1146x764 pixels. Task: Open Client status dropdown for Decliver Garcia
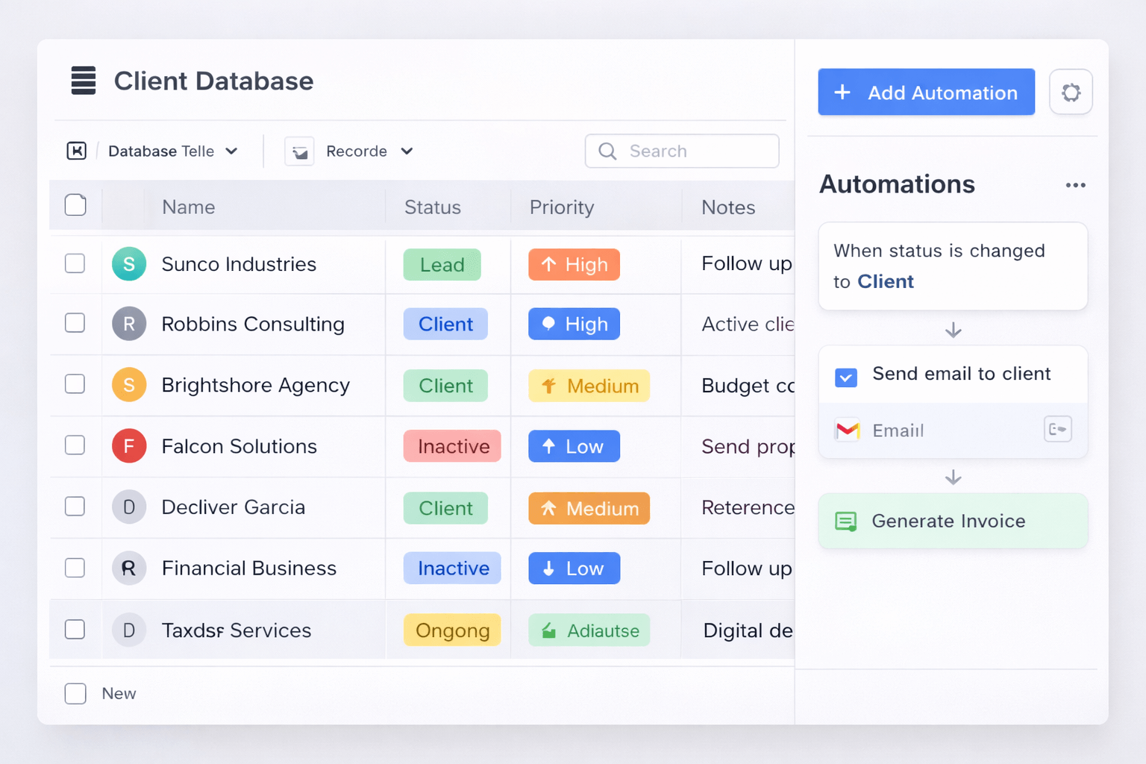pos(445,508)
